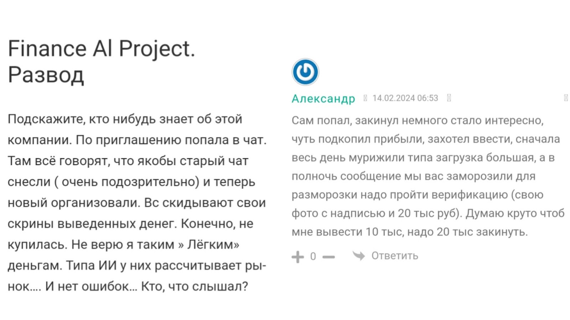This screenshot has width=570, height=320.
Task: Click the post's opening line starting Подскажите
Action: 125,119
